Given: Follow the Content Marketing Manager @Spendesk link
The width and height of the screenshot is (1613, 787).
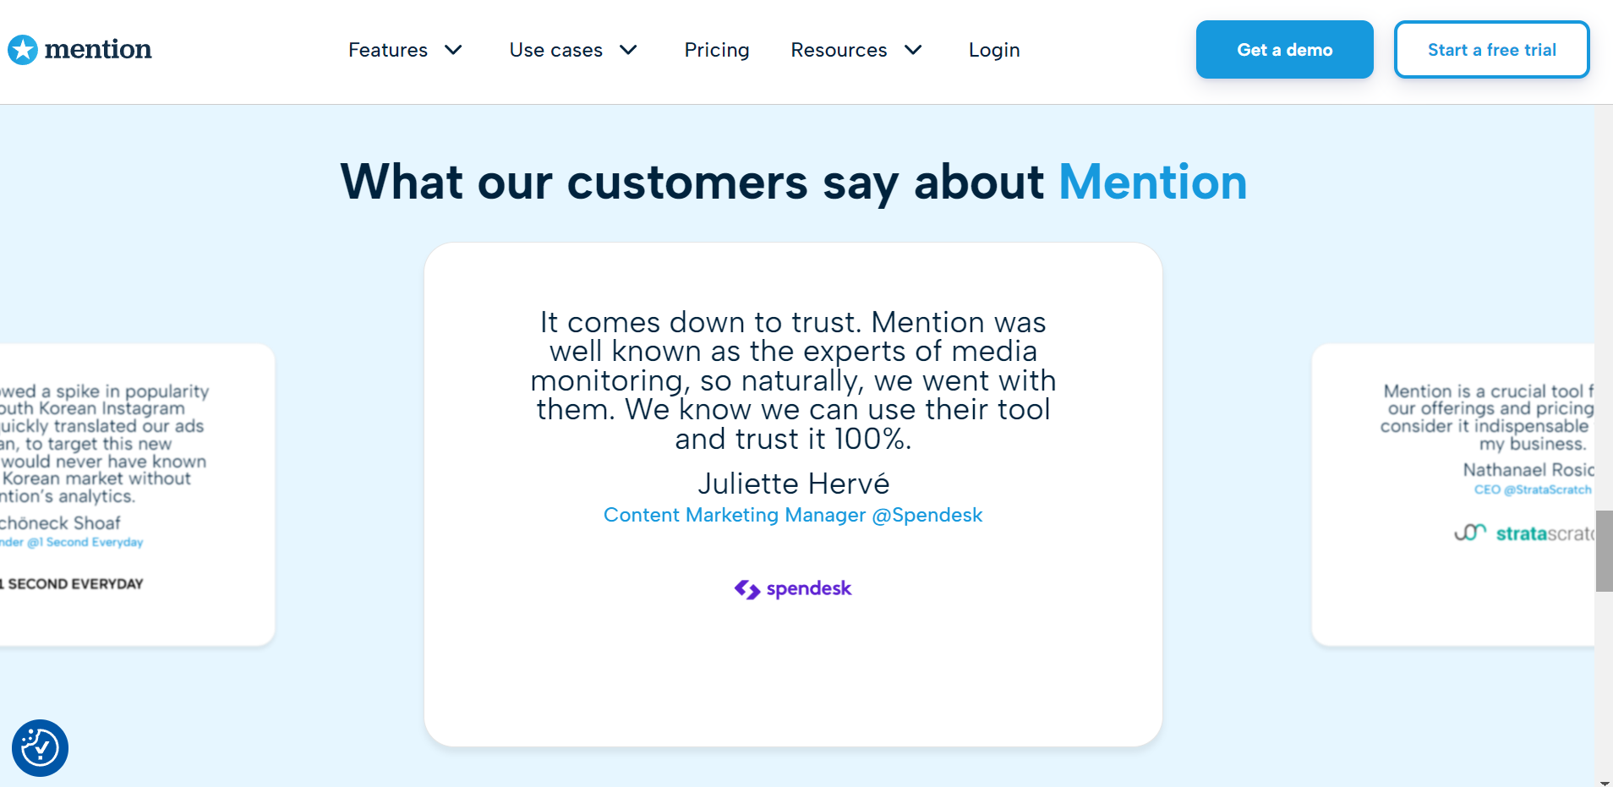Looking at the screenshot, I should tap(793, 516).
